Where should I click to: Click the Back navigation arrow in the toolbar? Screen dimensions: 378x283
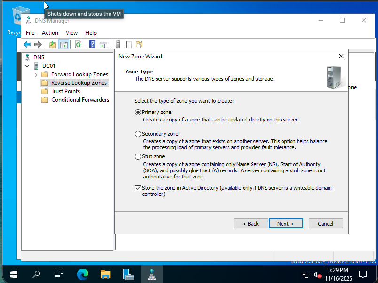pos(27,44)
